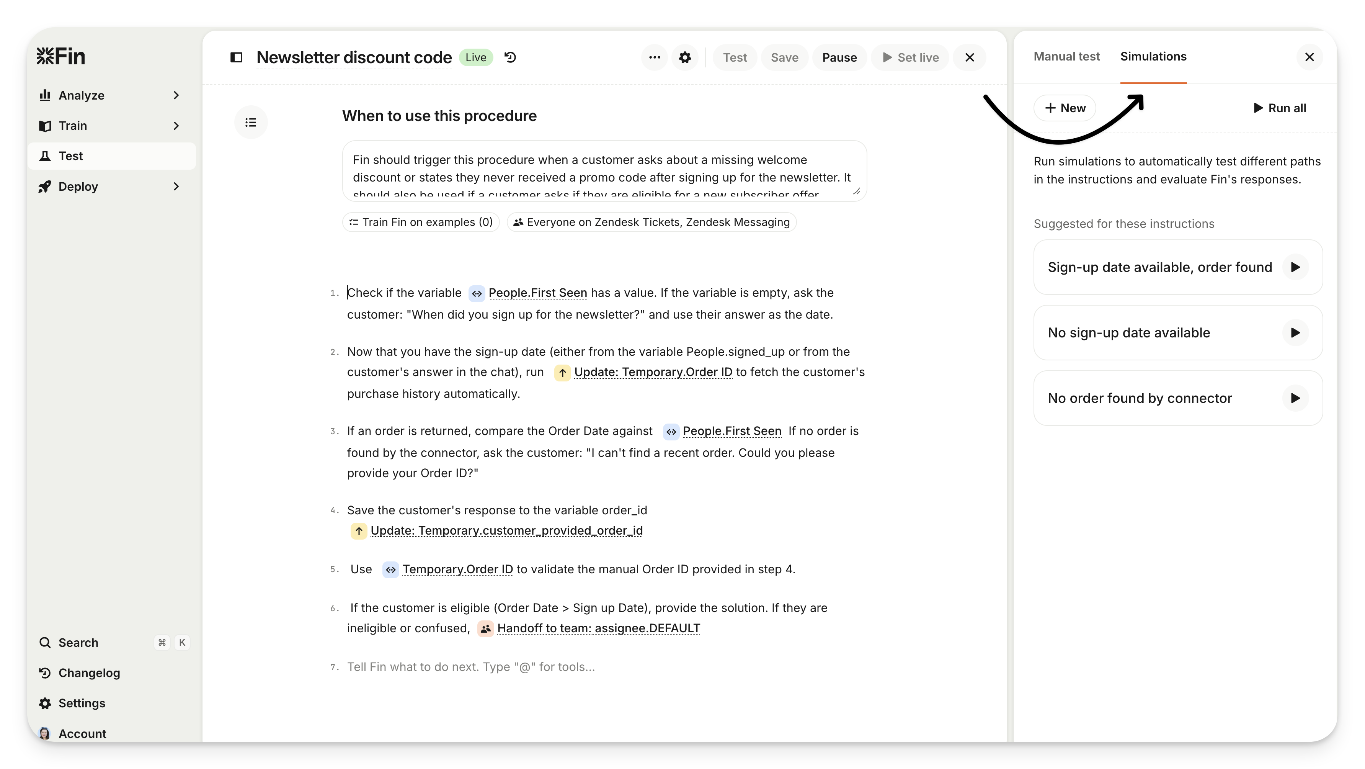Run 'No order found by connector' simulation
Screen dimensions: 1365x769
click(x=1295, y=398)
